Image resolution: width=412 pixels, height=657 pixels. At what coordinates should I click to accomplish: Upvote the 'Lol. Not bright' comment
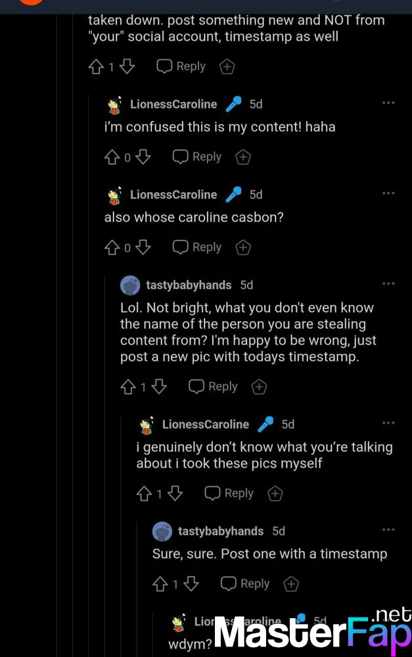click(x=128, y=387)
